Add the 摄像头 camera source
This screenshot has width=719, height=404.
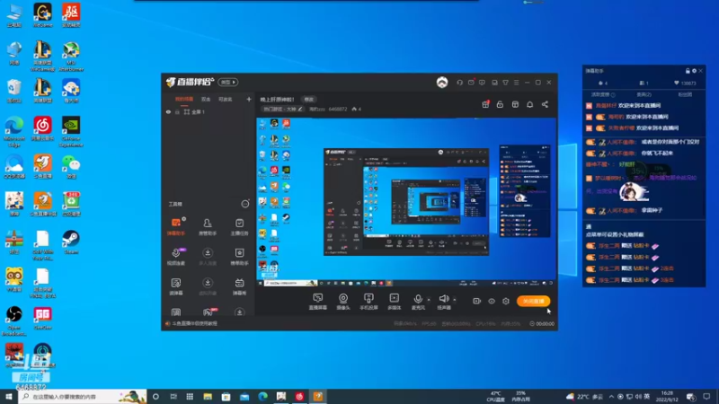343,302
